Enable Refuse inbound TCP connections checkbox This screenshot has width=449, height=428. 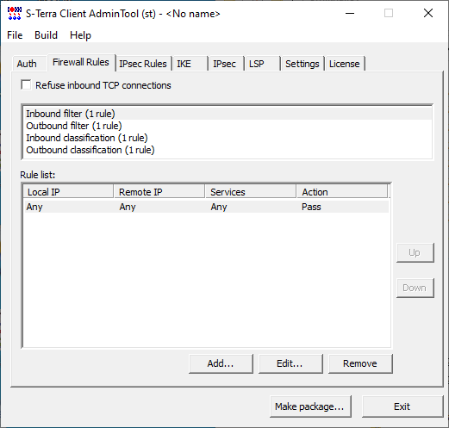26,85
